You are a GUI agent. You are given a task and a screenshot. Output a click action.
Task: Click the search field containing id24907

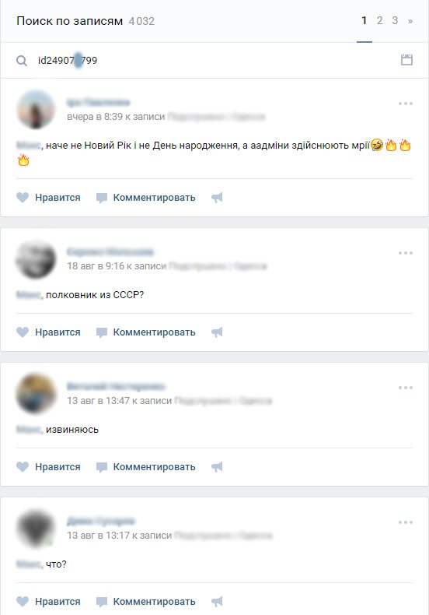tap(211, 61)
